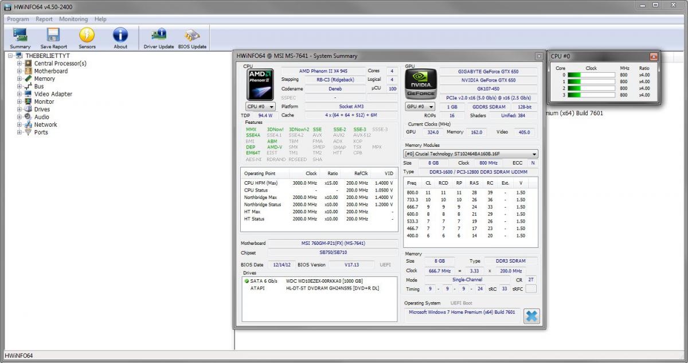
Task: Click the BIOS version V17.13 field
Action: (x=351, y=264)
